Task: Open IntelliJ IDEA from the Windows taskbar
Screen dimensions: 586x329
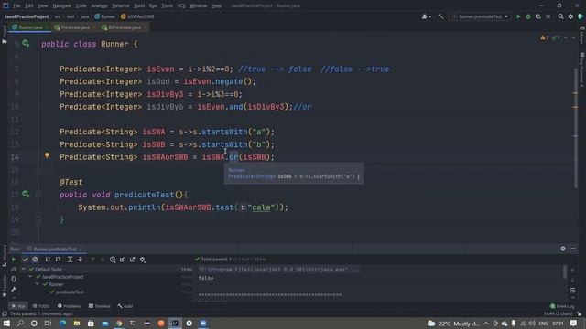Action: tap(175, 323)
